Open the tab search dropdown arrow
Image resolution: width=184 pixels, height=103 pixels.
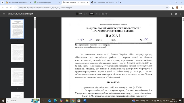pyautogui.click(x=2, y=2)
